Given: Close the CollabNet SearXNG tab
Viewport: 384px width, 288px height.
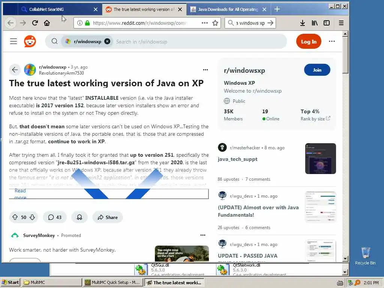Looking at the screenshot, I should pyautogui.click(x=96, y=9).
